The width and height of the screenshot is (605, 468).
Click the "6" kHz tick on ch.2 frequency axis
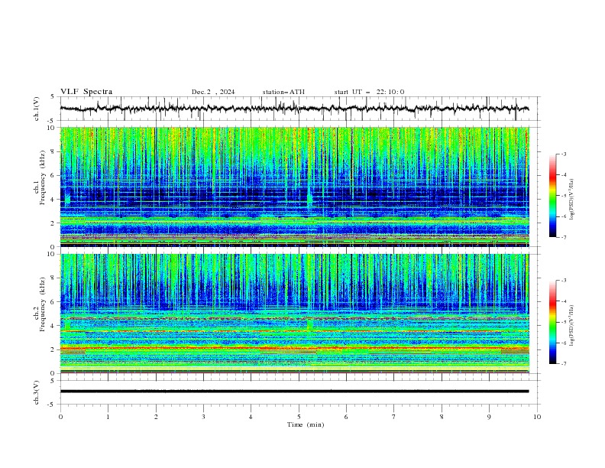[54, 301]
